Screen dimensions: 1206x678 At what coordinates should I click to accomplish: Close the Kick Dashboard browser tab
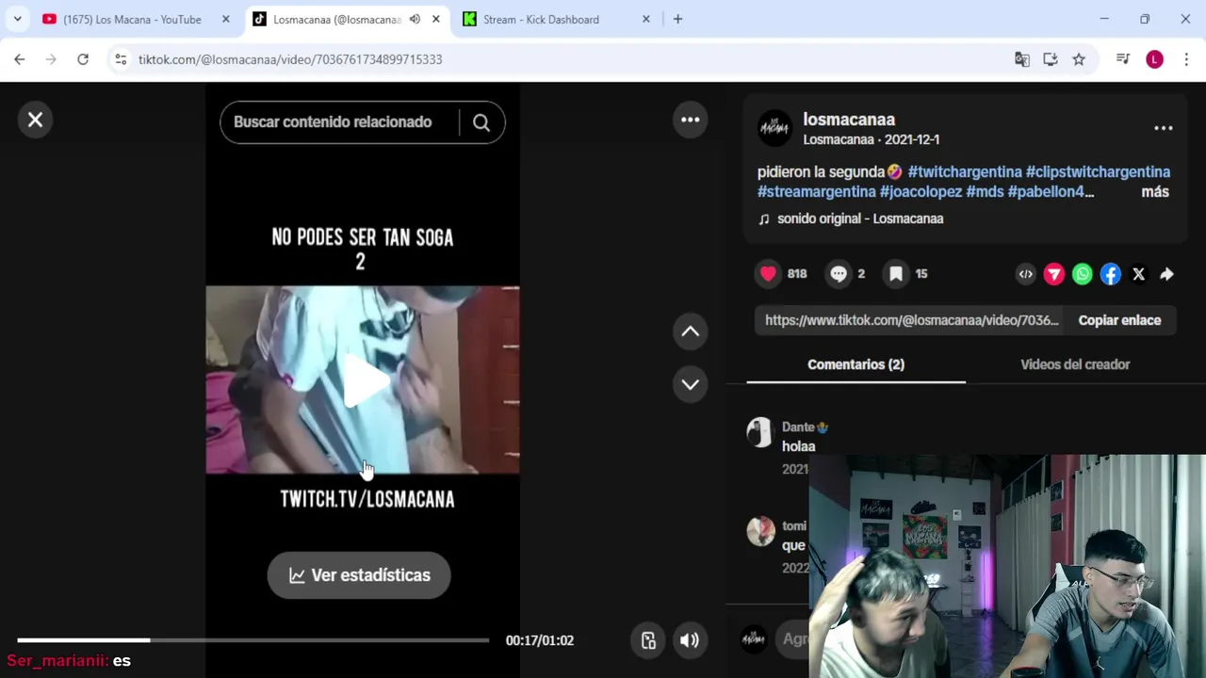[645, 19]
